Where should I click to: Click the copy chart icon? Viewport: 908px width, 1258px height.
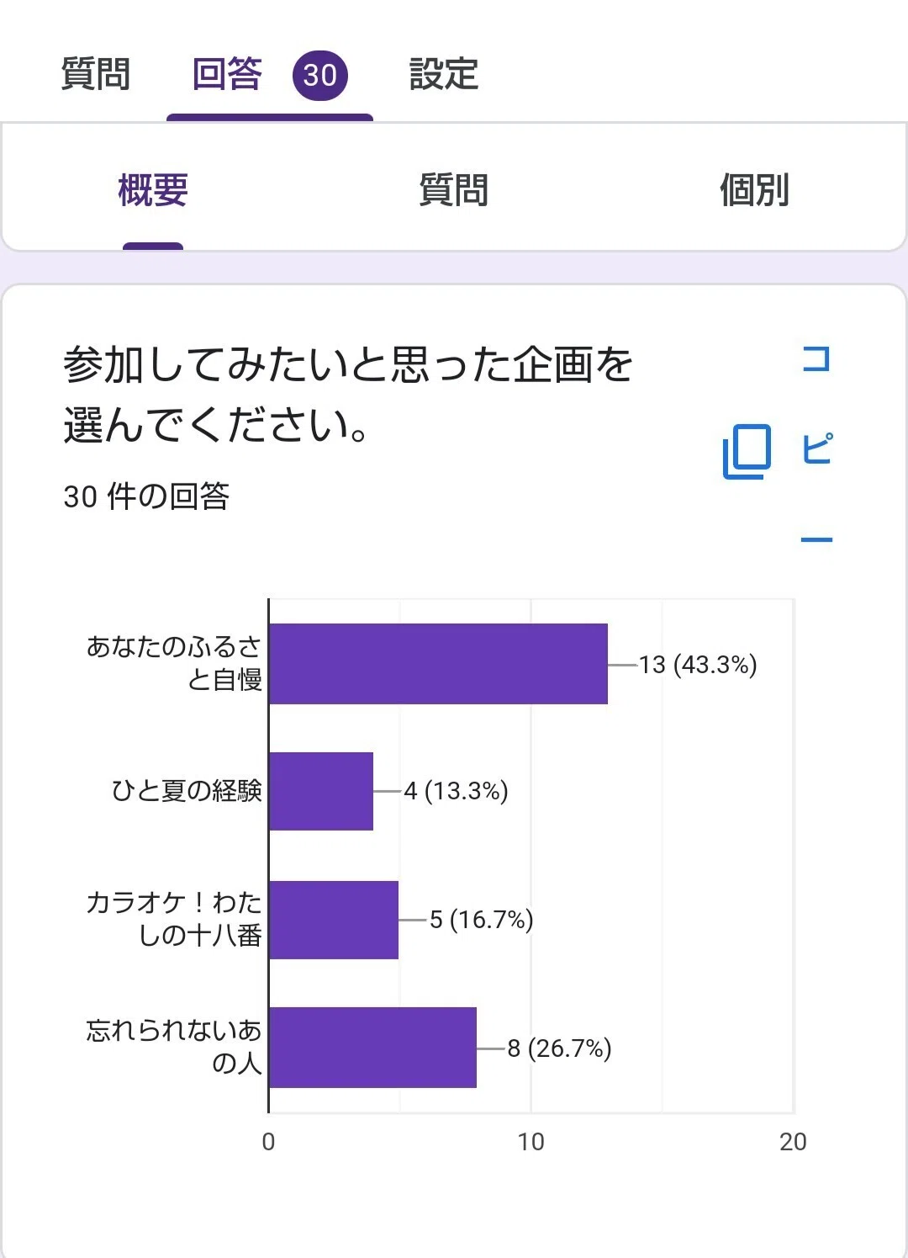click(747, 452)
